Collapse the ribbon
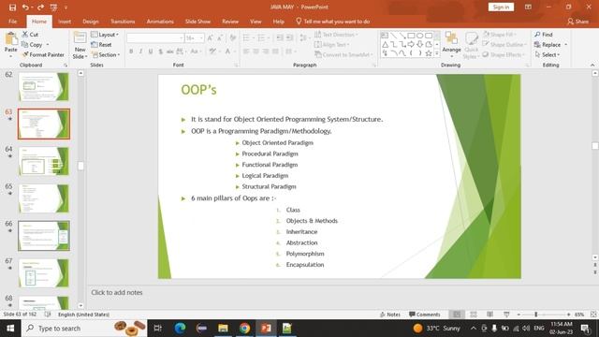Viewport: 599px width, 337px height. pyautogui.click(x=592, y=66)
